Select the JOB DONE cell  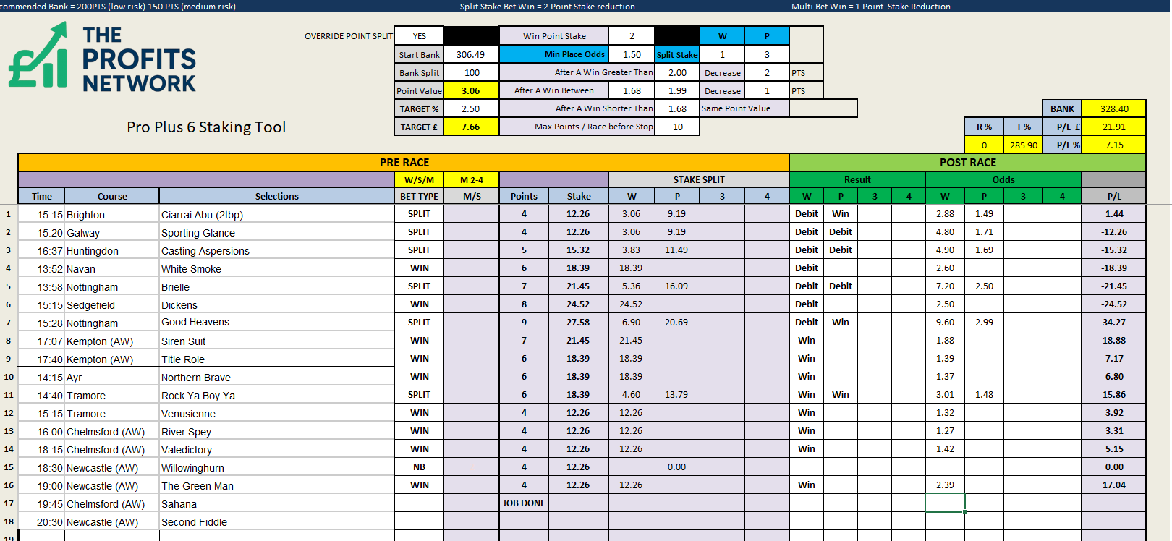pos(524,503)
